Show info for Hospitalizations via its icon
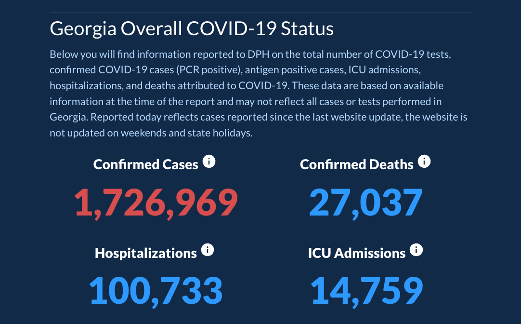Image resolution: width=521 pixels, height=324 pixels. [x=208, y=250]
